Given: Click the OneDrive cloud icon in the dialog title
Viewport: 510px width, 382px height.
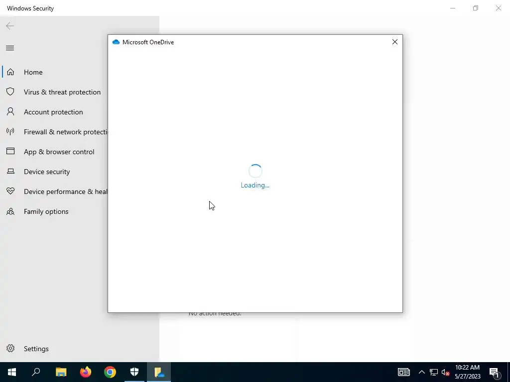Looking at the screenshot, I should coord(116,42).
